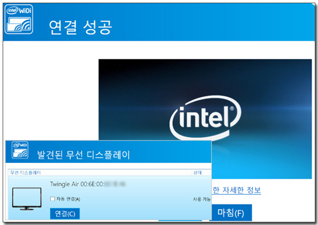The image size is (318, 225).
Task: Click the 연결 성공 heading
Action: pyautogui.click(x=81, y=28)
